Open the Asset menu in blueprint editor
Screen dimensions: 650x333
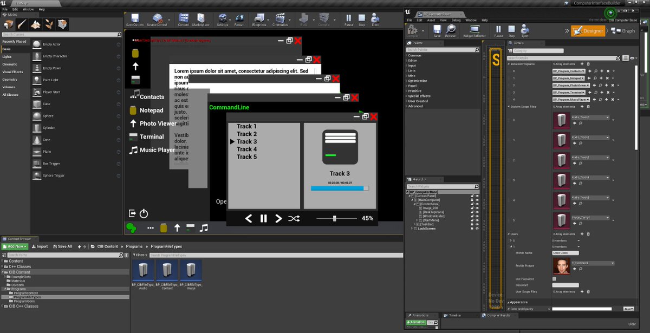(431, 20)
